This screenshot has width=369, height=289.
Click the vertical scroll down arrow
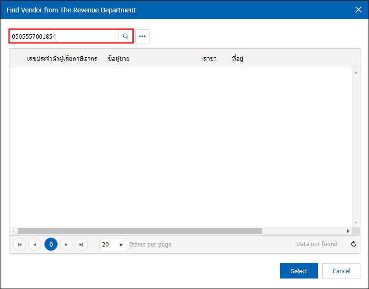pyautogui.click(x=356, y=223)
